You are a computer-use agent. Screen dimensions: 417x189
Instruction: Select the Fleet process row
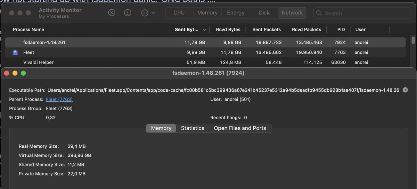point(205,52)
